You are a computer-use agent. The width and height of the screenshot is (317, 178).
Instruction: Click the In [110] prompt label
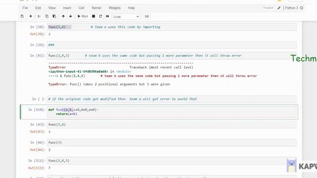click(x=37, y=110)
